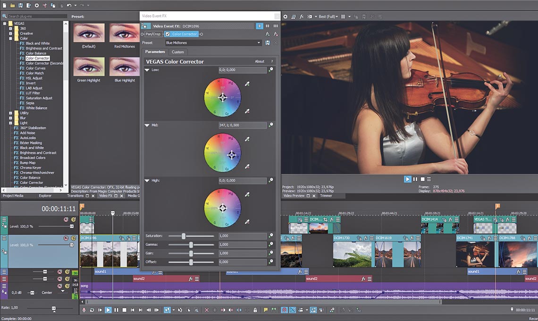
Task: Switch to the Custom tab
Action: (x=178, y=52)
